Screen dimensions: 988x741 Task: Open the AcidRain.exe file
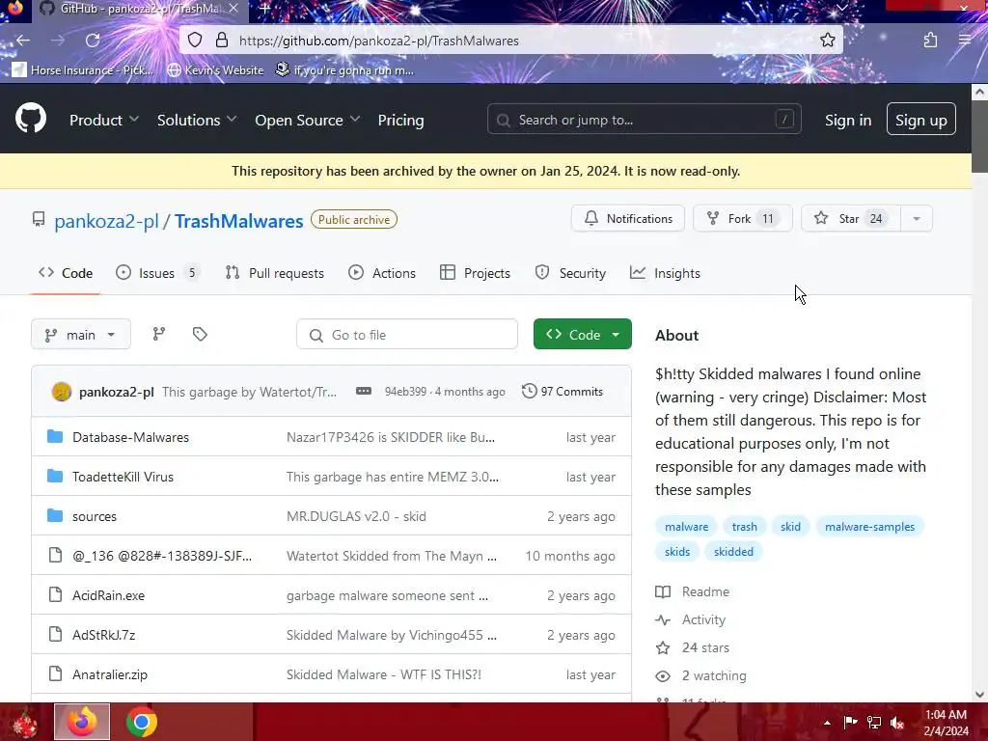tap(108, 595)
